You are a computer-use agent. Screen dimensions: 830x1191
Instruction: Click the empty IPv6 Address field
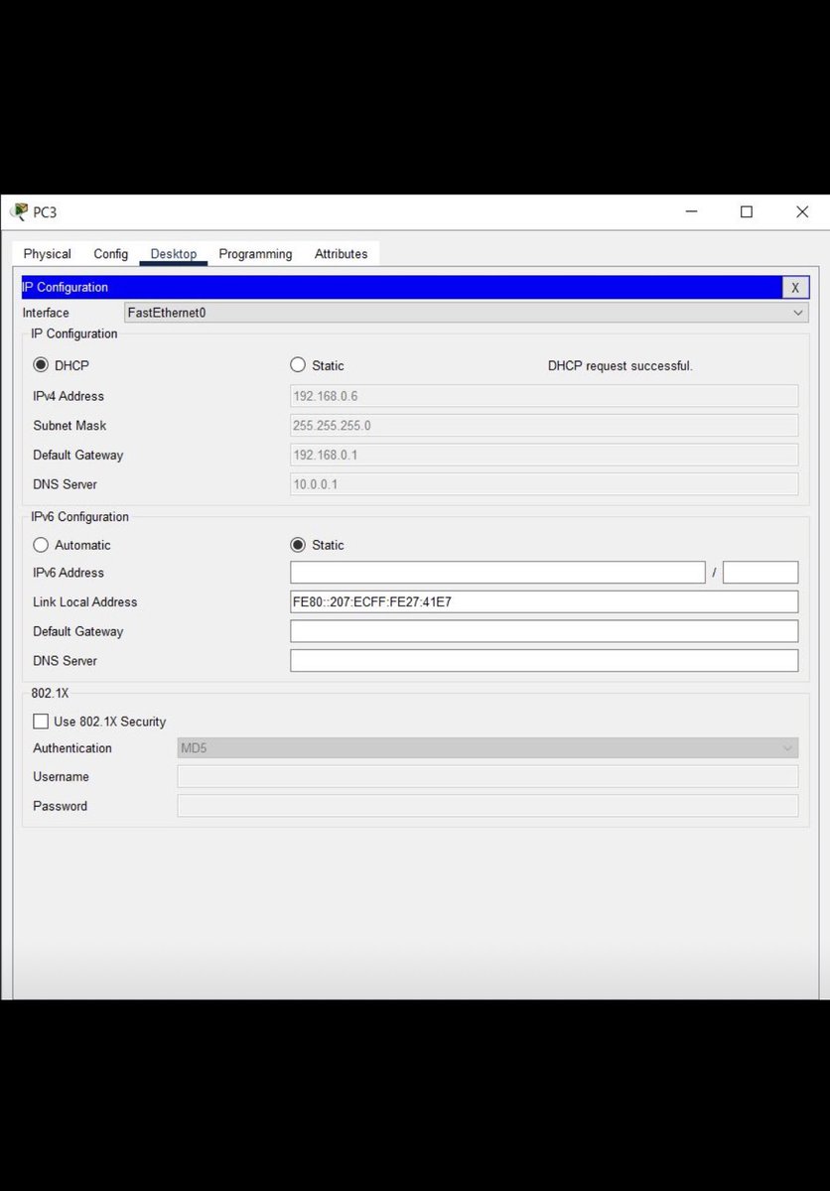tap(497, 573)
